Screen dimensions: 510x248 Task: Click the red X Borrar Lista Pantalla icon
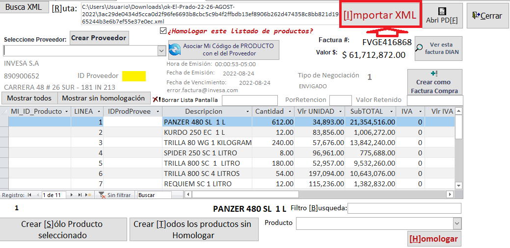tap(157, 99)
